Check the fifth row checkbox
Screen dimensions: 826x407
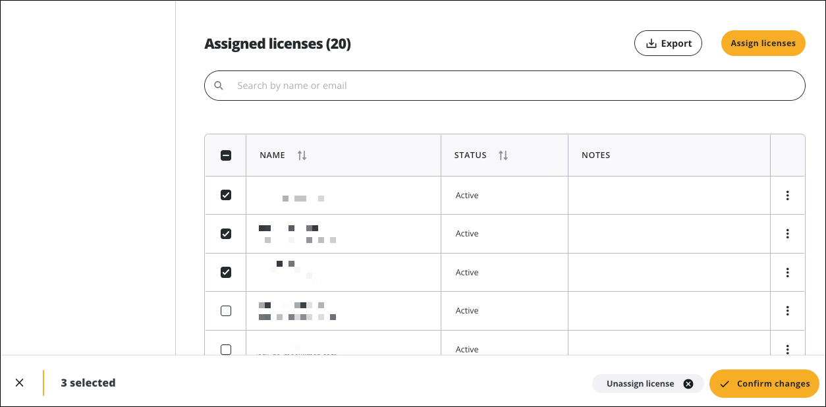point(226,349)
